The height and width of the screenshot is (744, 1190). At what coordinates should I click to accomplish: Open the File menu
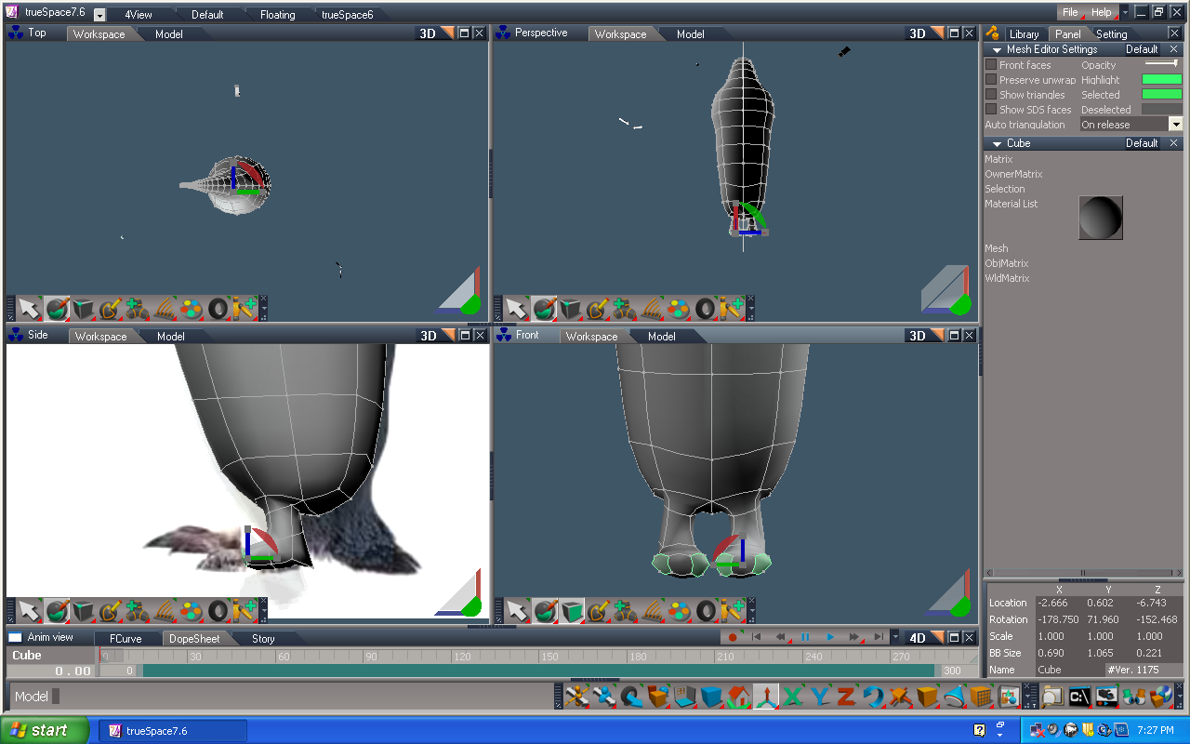coord(1070,12)
